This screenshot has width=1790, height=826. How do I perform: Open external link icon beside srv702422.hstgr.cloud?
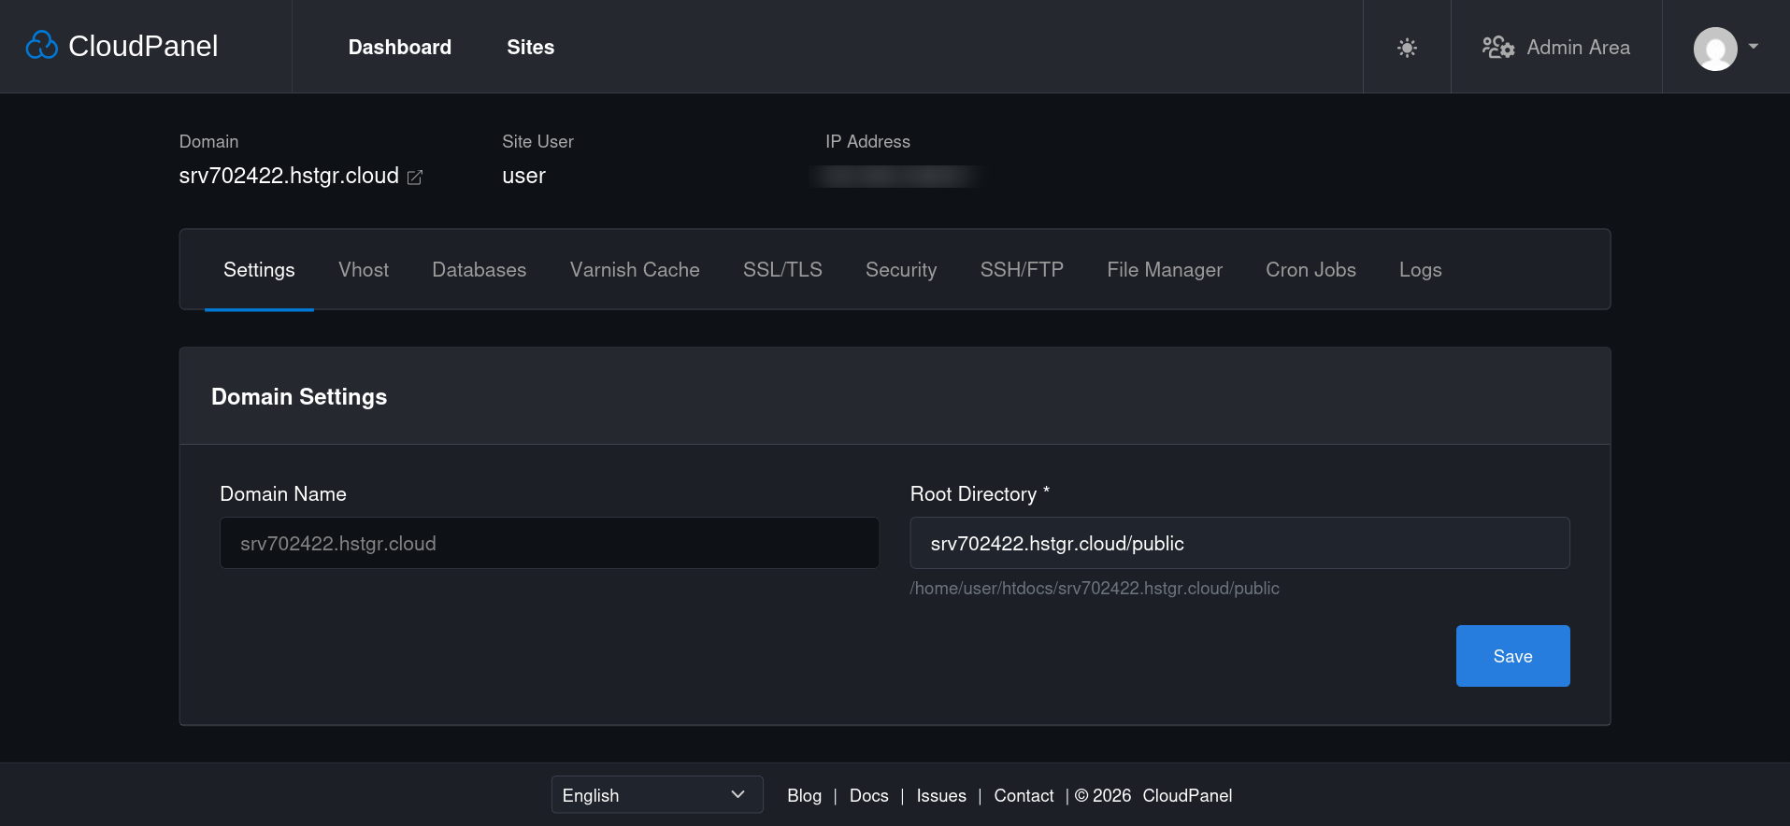[x=415, y=177]
